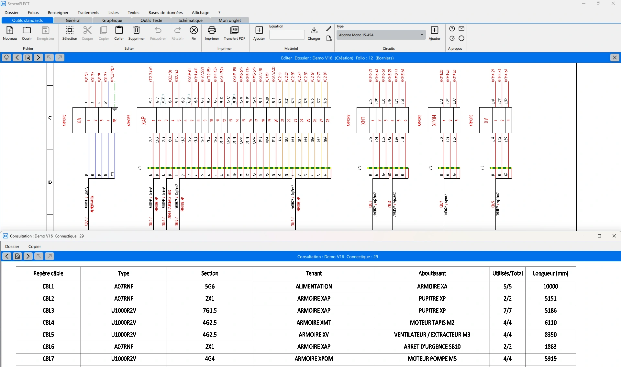
Task: Switch to the Général tab
Action: tap(73, 20)
